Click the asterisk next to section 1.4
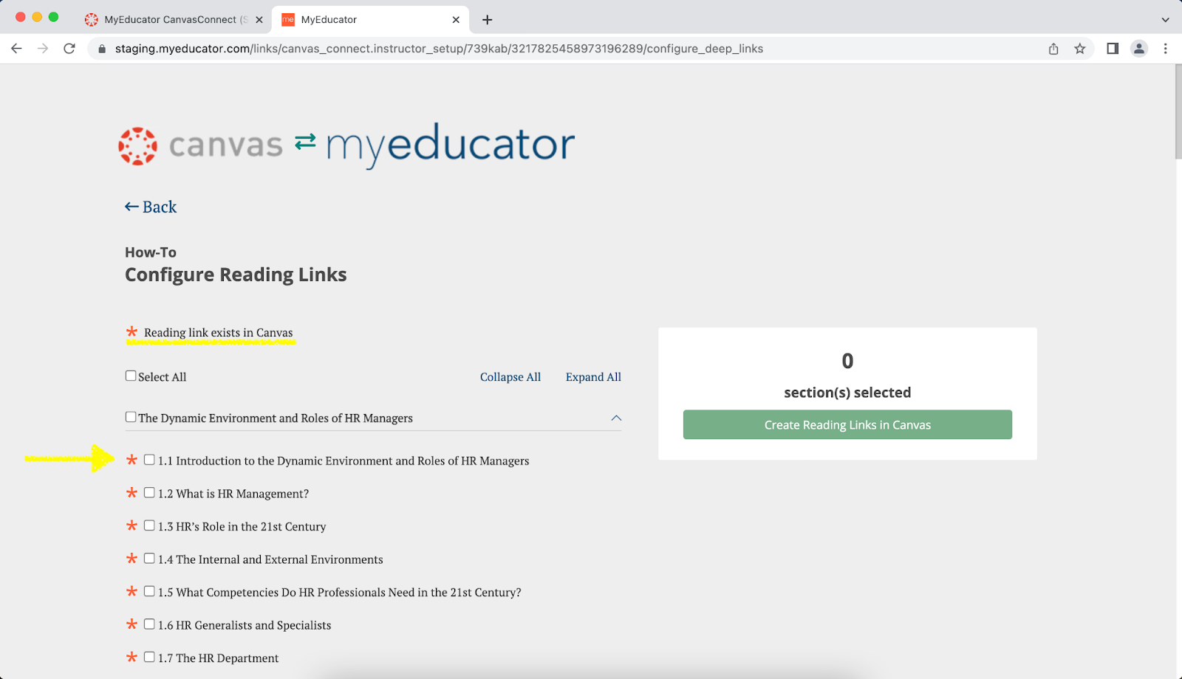The image size is (1182, 679). [x=131, y=559]
